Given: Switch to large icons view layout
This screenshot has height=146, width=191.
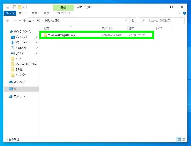Looking at the screenshot, I should pyautogui.click(x=184, y=140).
